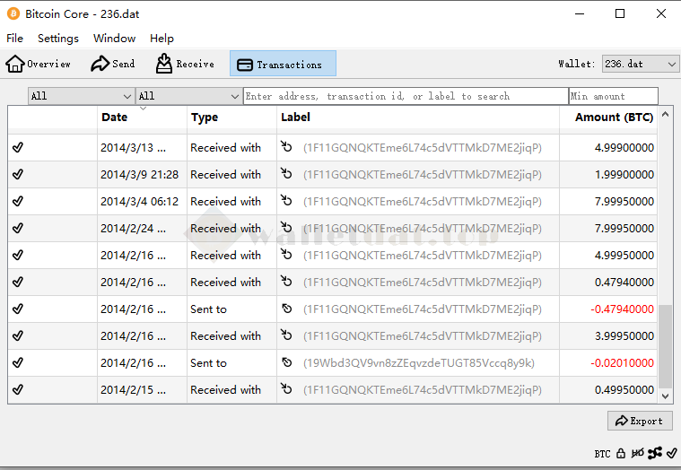Image resolution: width=681 pixels, height=470 pixels.
Task: Open the Overview page from toolbar
Action: coord(39,64)
